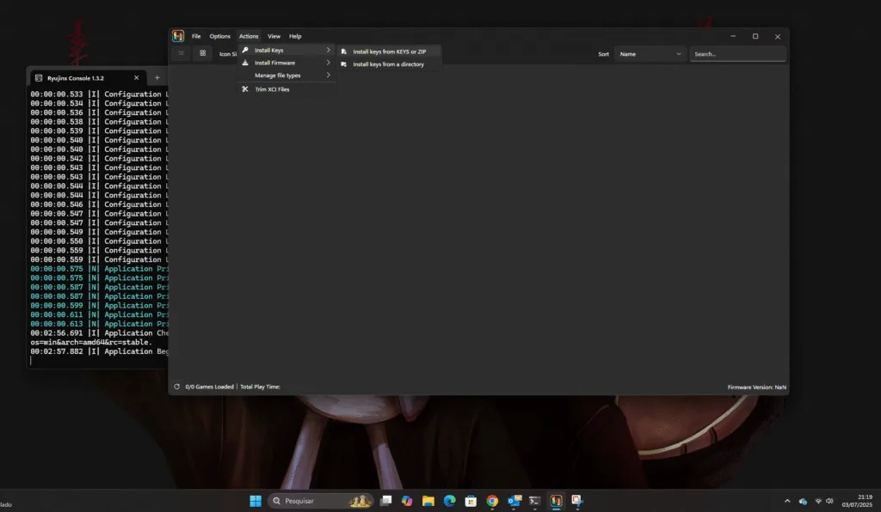Open the Help menu
Viewport: 881px width, 512px height.
pyautogui.click(x=295, y=36)
